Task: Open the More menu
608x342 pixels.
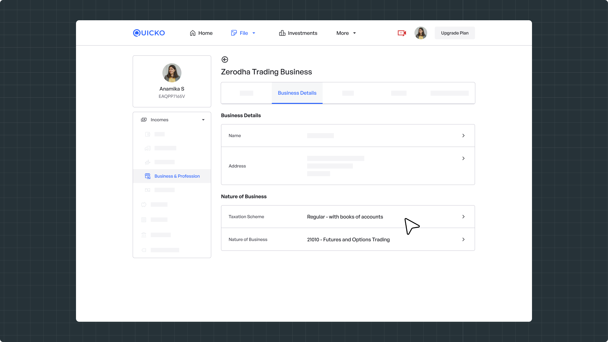Action: 346,33
